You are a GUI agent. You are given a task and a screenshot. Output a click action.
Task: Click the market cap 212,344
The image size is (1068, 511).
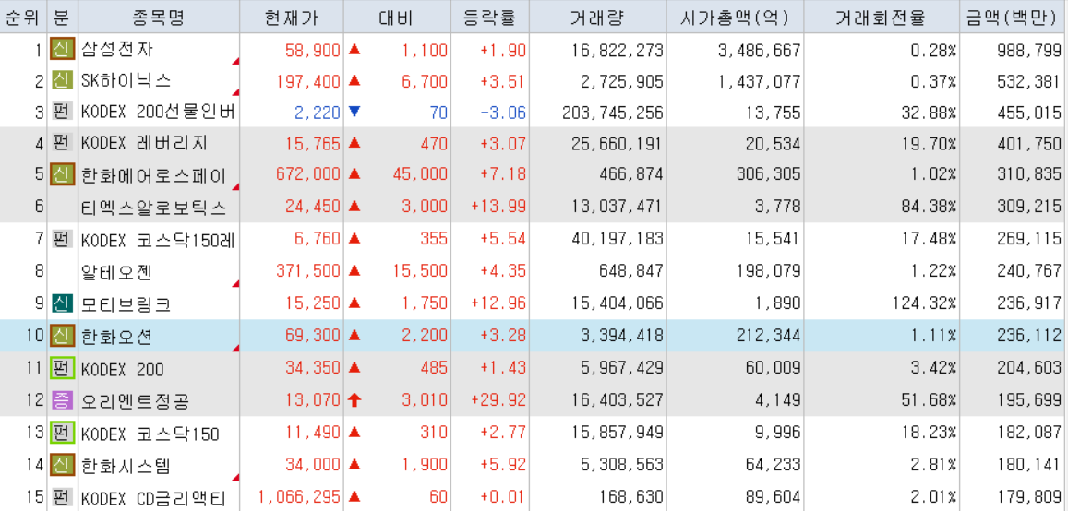[768, 335]
